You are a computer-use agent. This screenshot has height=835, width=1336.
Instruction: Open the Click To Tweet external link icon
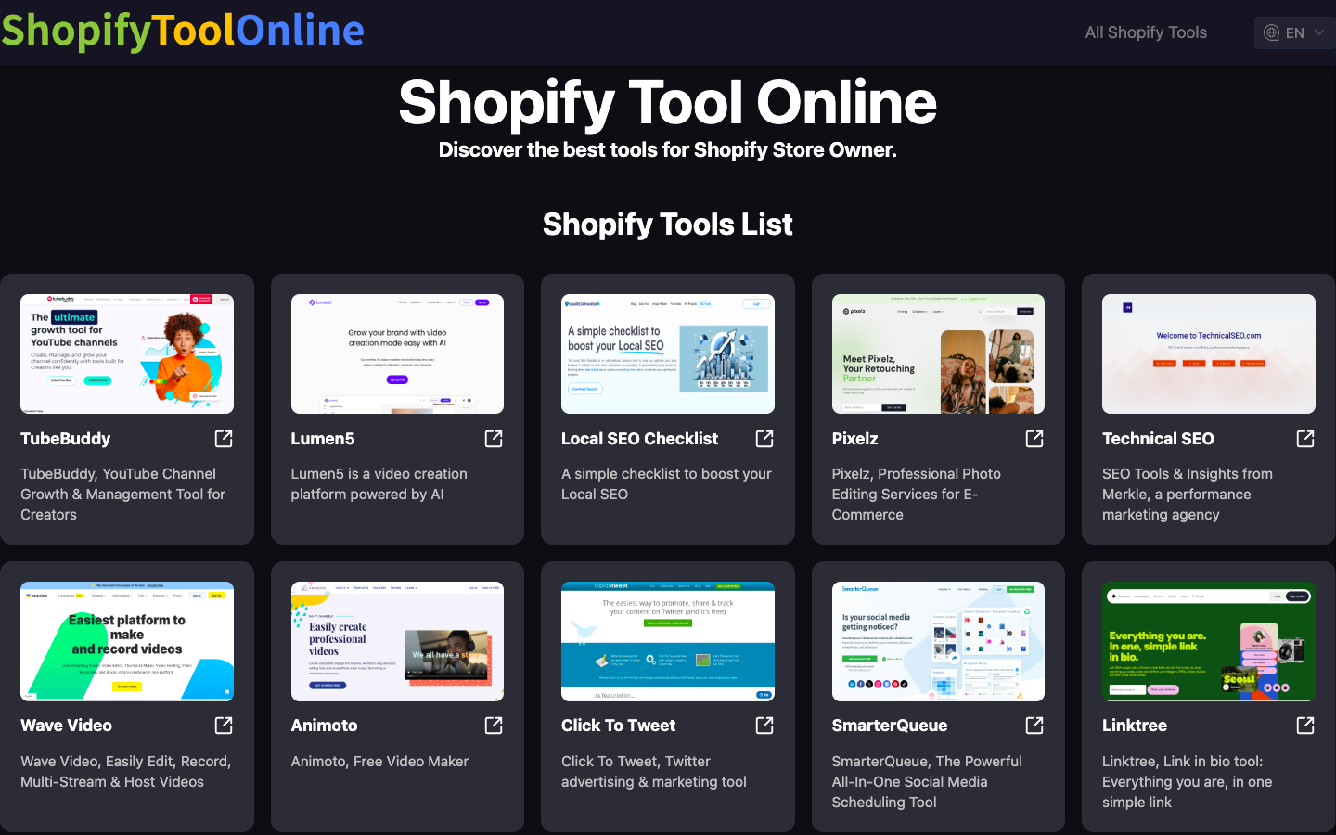pos(764,726)
